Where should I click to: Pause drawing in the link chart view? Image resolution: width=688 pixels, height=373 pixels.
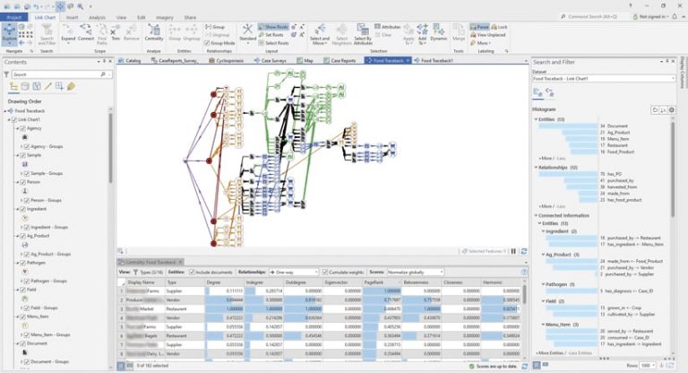513,251
